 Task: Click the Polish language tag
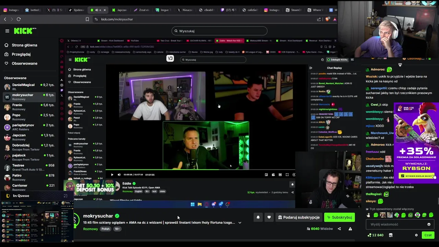106,229
